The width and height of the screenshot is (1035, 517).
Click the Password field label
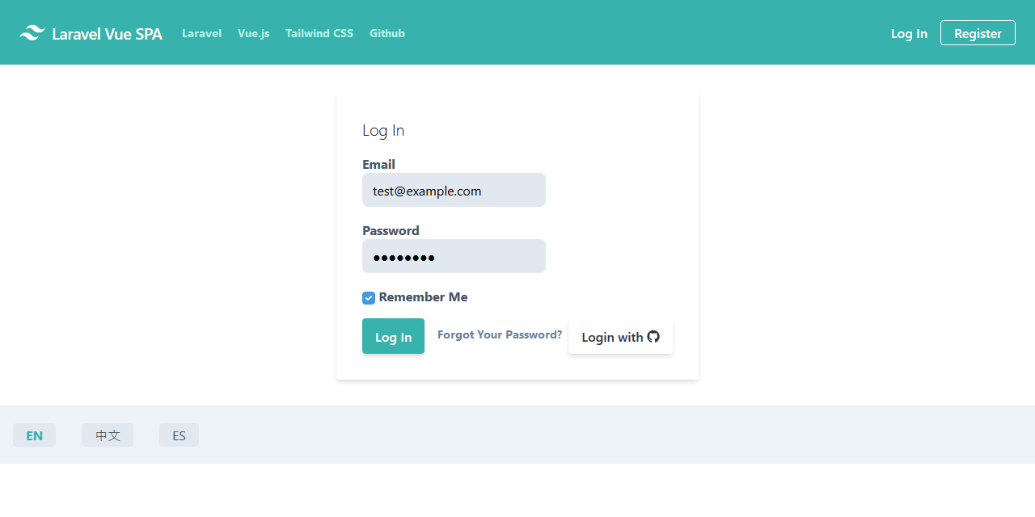click(x=391, y=230)
